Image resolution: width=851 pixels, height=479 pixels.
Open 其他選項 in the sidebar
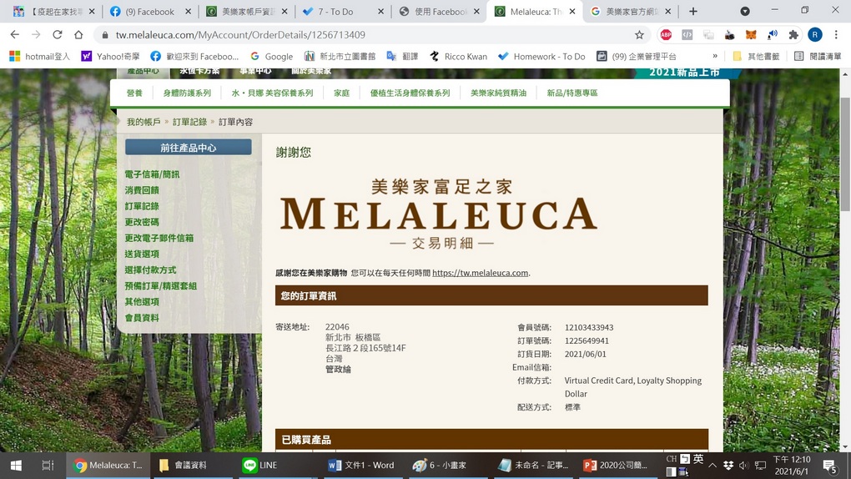(142, 301)
